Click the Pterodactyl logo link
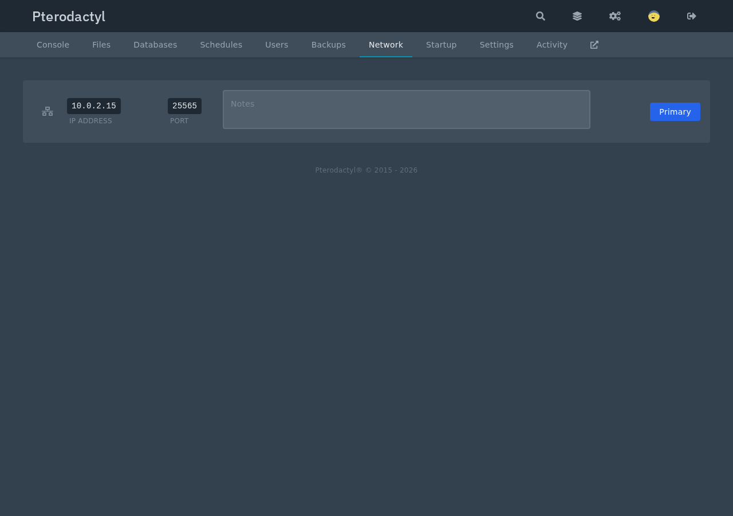The width and height of the screenshot is (733, 516). [69, 17]
